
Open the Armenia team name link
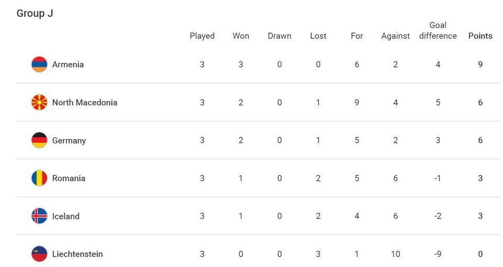point(68,65)
